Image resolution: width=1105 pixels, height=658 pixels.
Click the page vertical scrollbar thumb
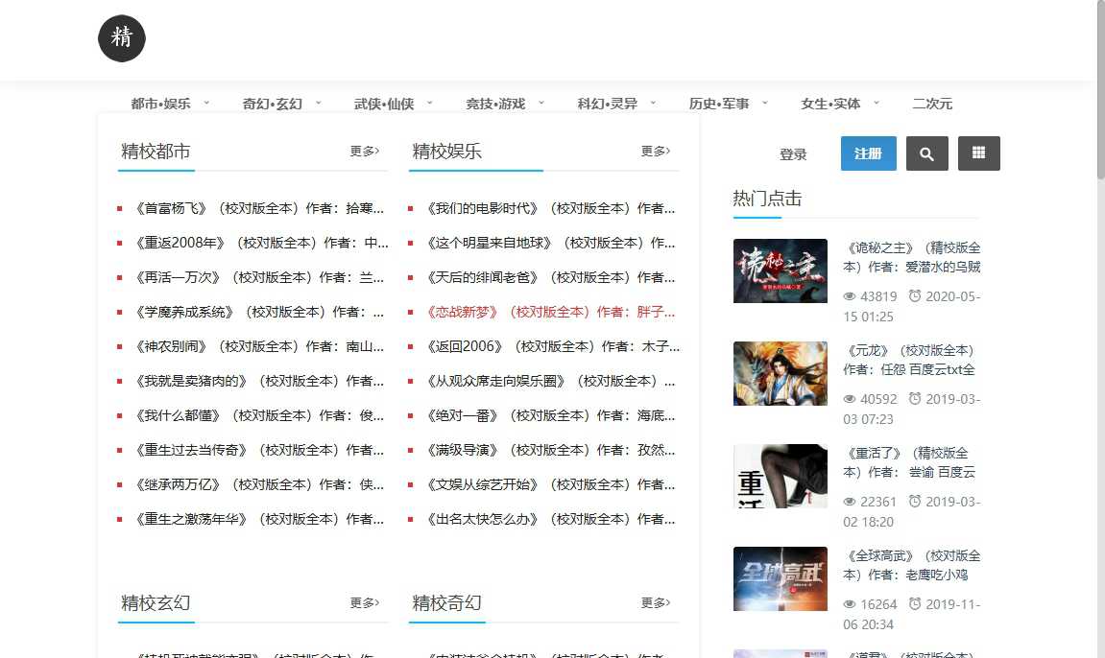click(x=1101, y=90)
